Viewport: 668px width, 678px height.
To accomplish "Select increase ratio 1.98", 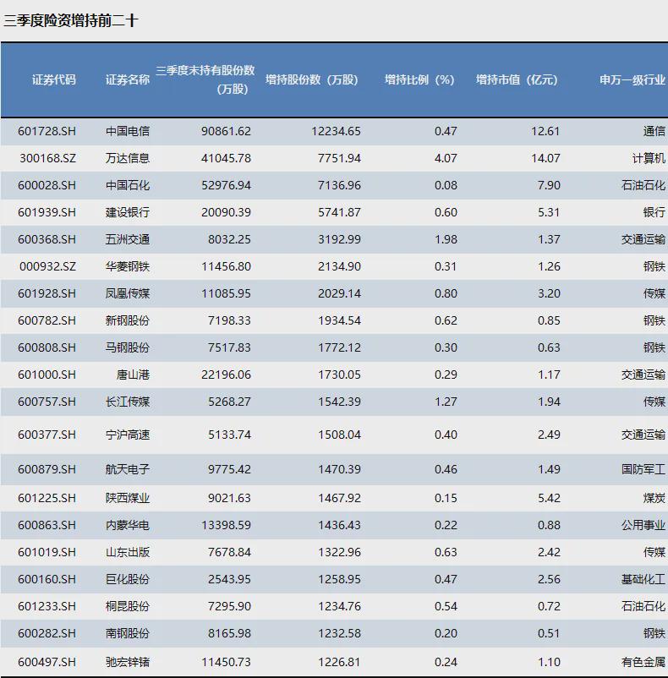I will tap(446, 239).
